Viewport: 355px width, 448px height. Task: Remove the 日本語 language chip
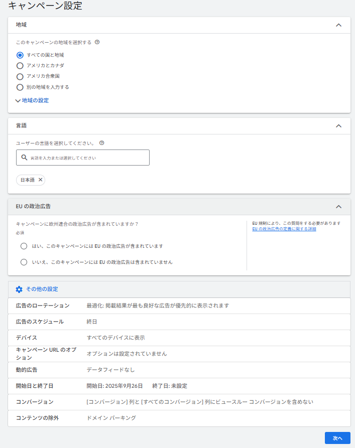coord(41,180)
